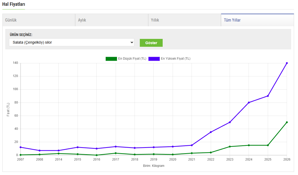Click the 2022 purple data point at 35
The height and width of the screenshot is (175, 298).
pos(211,132)
